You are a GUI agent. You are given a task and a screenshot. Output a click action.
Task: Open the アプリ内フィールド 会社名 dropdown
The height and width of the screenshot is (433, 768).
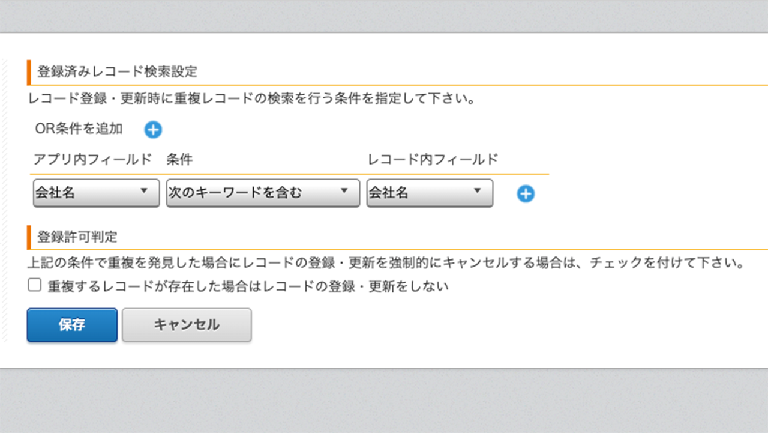click(97, 193)
